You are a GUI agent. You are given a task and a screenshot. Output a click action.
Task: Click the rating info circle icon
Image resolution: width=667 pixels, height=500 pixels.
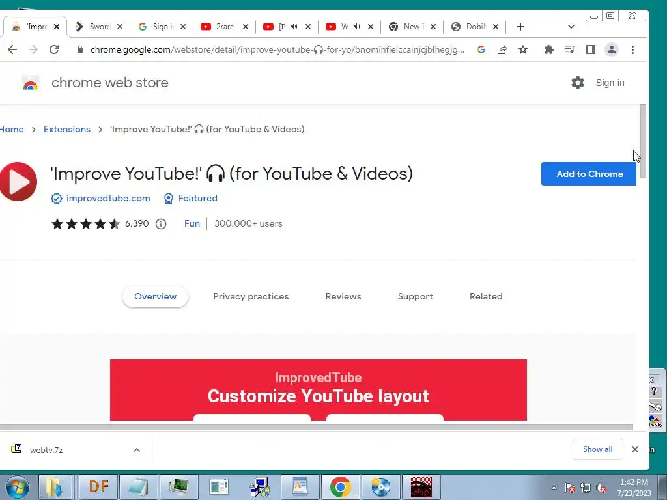161,224
